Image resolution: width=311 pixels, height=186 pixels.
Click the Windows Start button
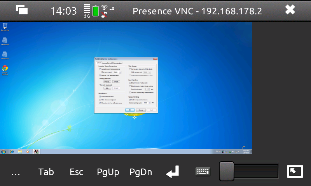coord(3,151)
